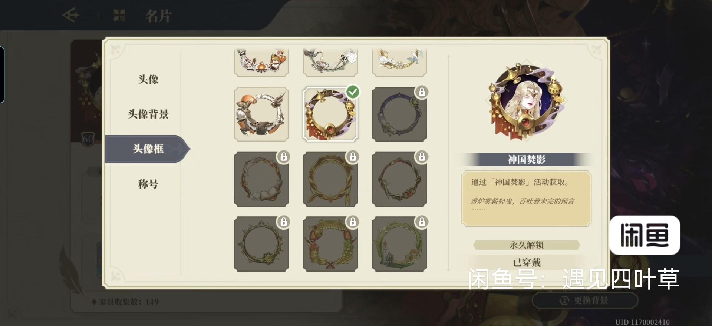The width and height of the screenshot is (712, 326).
Task: Click the 已穿戴 button
Action: tap(527, 262)
